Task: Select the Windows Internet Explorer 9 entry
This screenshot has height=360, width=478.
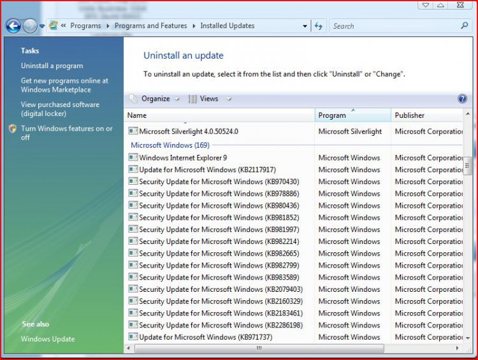Action: coord(183,157)
